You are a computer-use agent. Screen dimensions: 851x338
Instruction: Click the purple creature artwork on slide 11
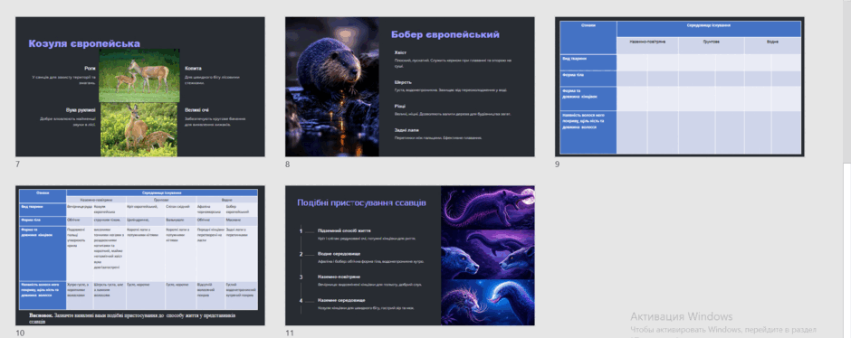487,256
